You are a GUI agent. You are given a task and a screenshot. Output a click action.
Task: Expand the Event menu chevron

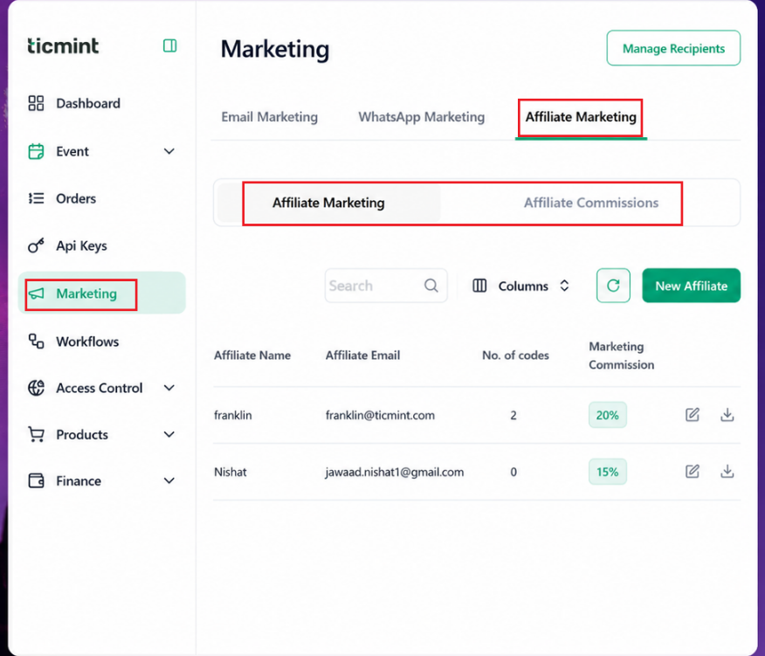tap(169, 151)
